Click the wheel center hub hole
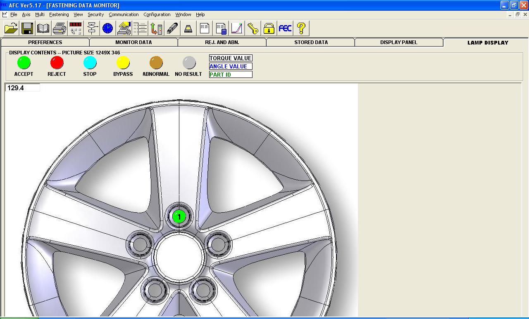 coord(179,257)
